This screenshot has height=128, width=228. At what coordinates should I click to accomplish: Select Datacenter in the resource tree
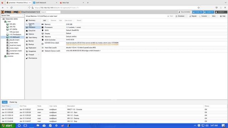pos(11,19)
